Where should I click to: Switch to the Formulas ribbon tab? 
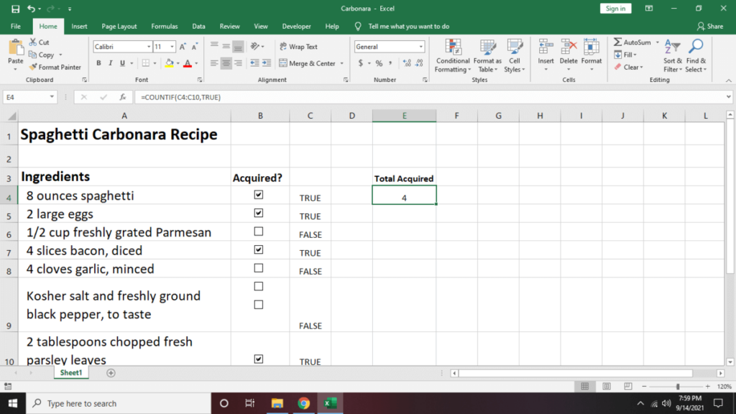(164, 27)
